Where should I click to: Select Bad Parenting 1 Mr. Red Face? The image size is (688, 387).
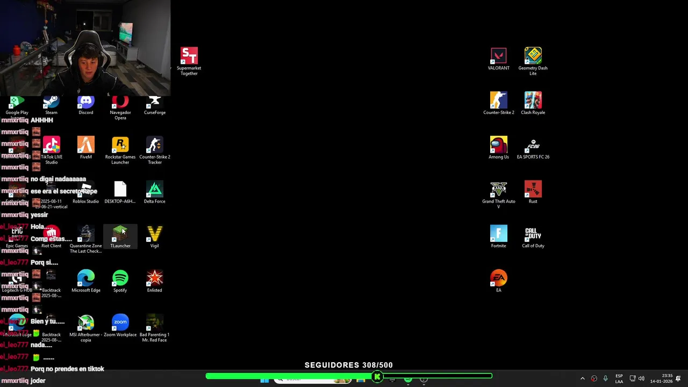[x=154, y=328]
